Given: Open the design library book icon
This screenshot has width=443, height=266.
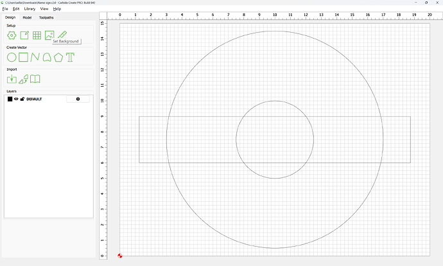Looking at the screenshot, I should click(35, 79).
